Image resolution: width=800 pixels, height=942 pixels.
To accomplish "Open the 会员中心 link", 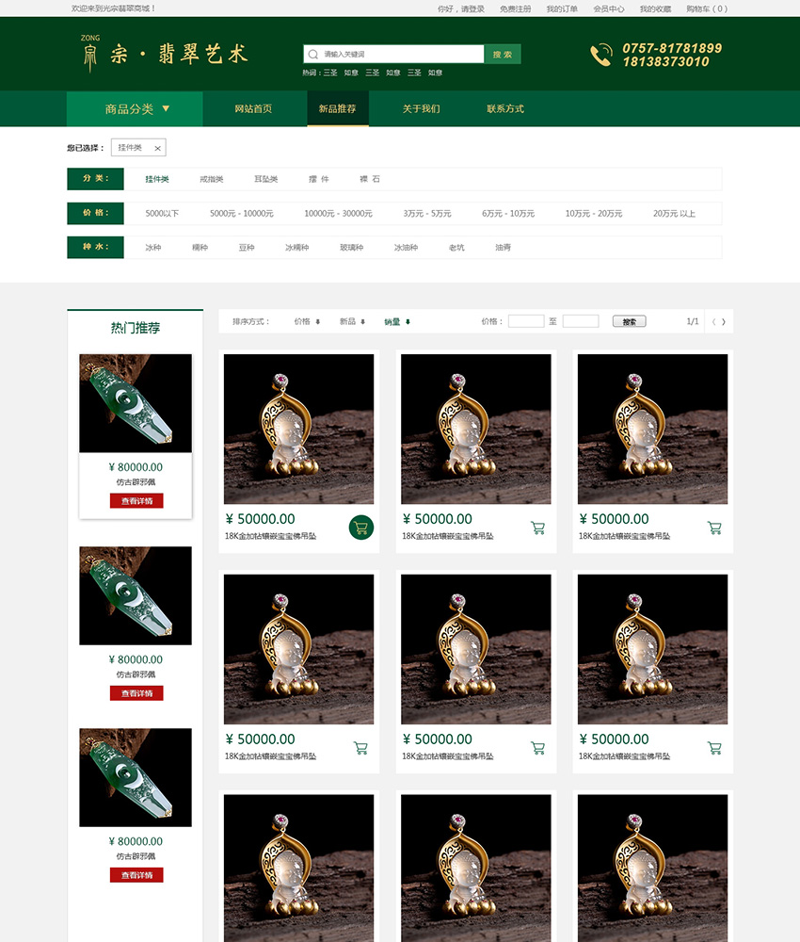I will pyautogui.click(x=609, y=9).
